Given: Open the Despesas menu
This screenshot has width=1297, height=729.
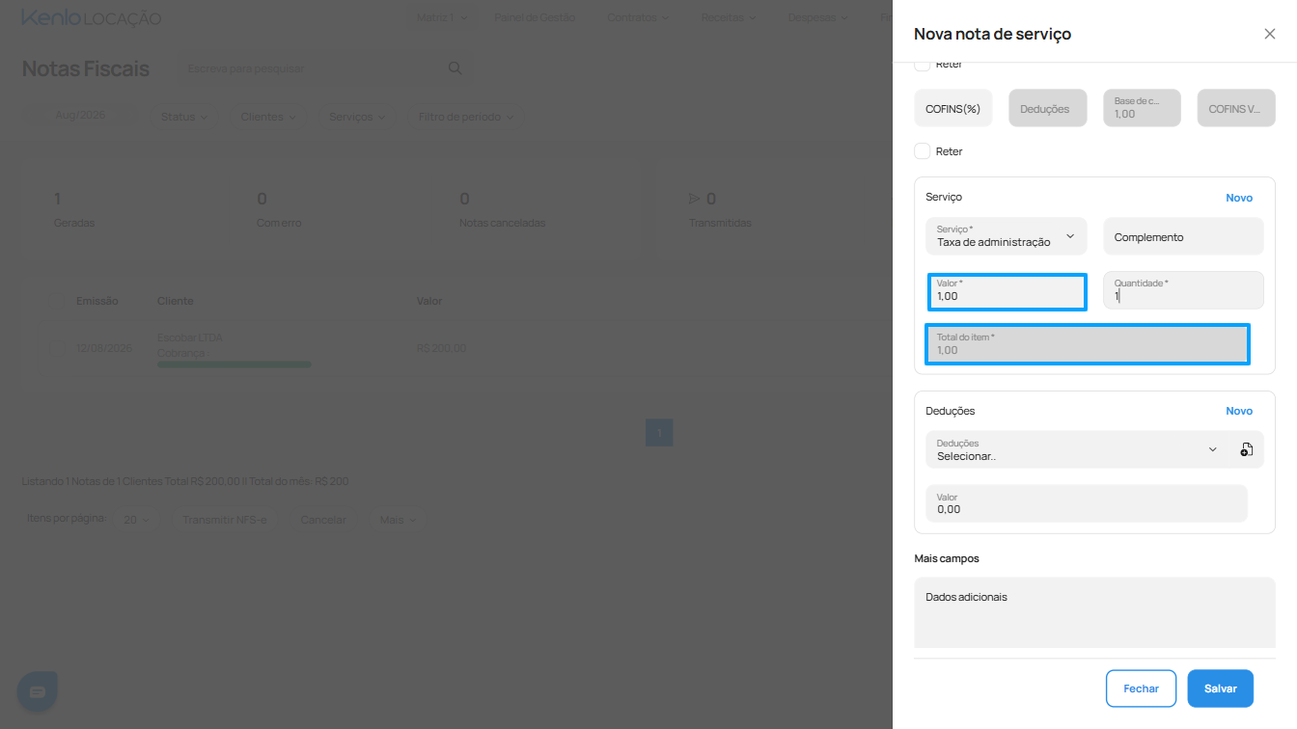Looking at the screenshot, I should 818,17.
